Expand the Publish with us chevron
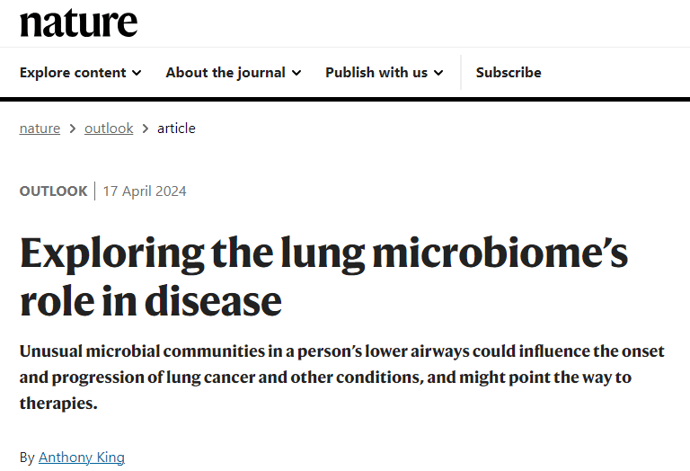This screenshot has height=471, width=690. click(x=438, y=73)
